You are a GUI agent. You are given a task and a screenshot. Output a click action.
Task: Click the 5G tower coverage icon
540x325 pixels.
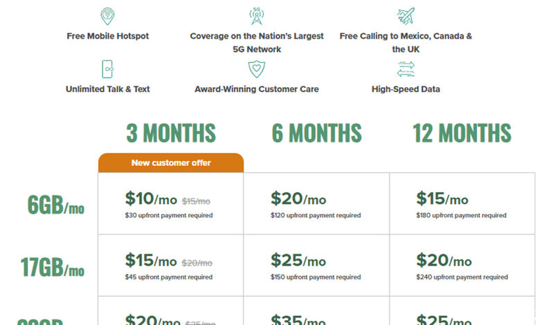[257, 16]
